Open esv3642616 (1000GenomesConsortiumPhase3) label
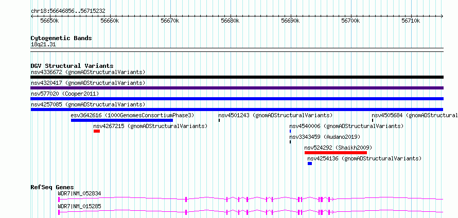This screenshot has width=458, height=218. tap(132, 115)
